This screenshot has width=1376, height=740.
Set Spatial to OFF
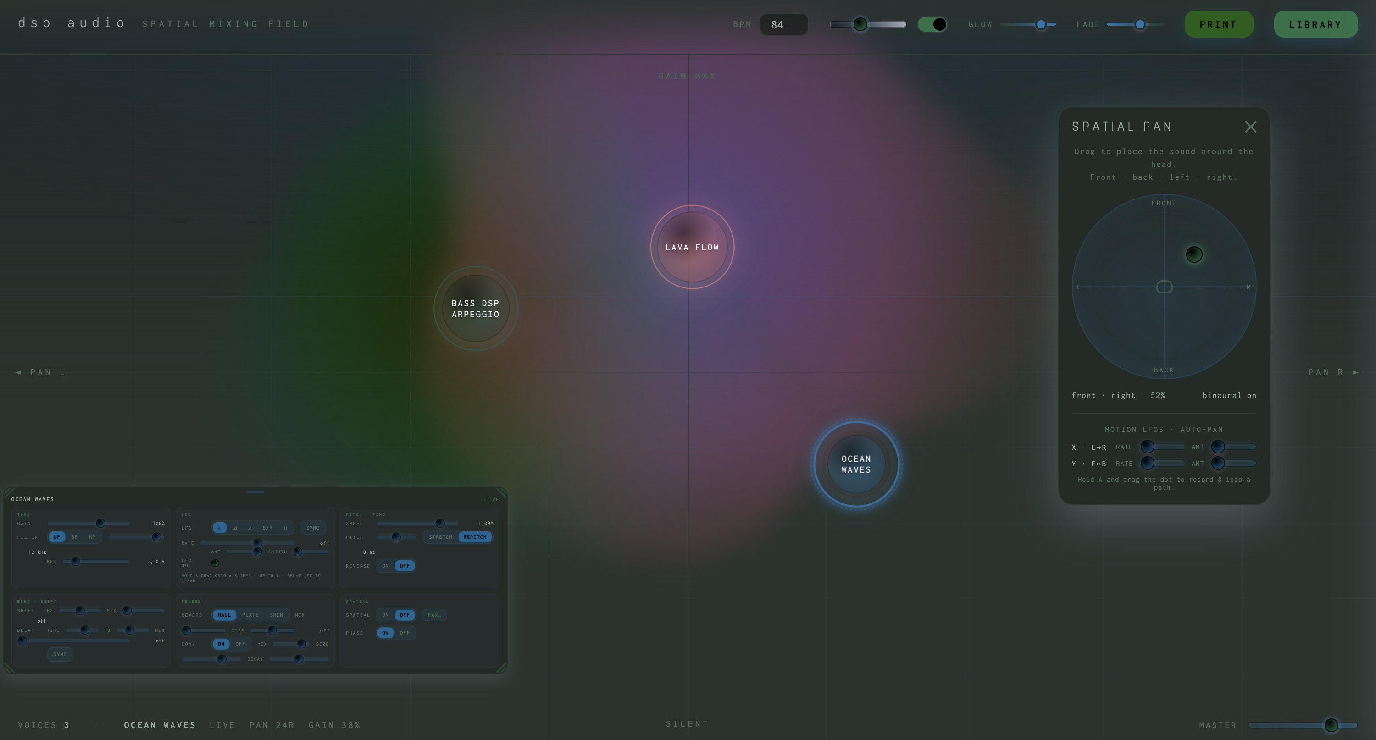tap(405, 615)
